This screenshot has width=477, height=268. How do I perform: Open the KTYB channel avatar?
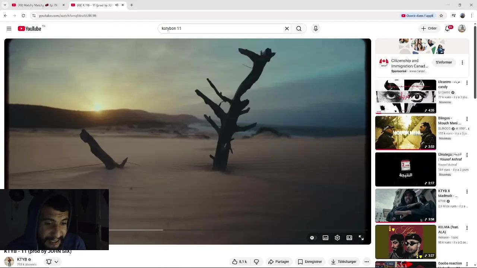point(9,262)
